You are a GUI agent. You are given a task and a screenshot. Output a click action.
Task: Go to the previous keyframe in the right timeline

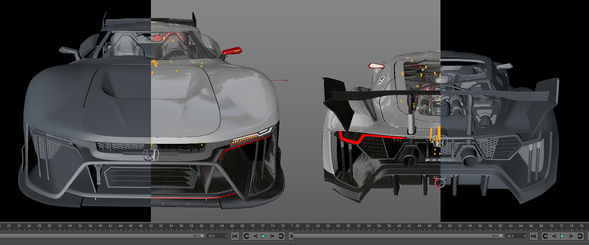point(546,235)
